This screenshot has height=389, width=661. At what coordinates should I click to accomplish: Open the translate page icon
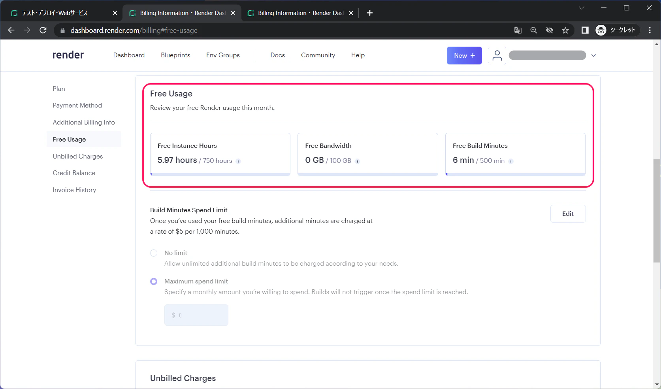518,30
